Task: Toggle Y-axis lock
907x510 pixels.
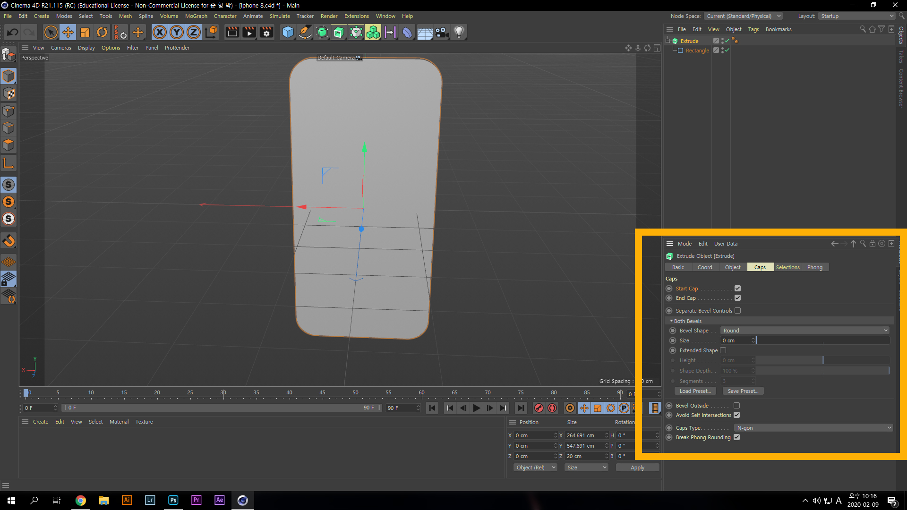Action: (x=177, y=32)
